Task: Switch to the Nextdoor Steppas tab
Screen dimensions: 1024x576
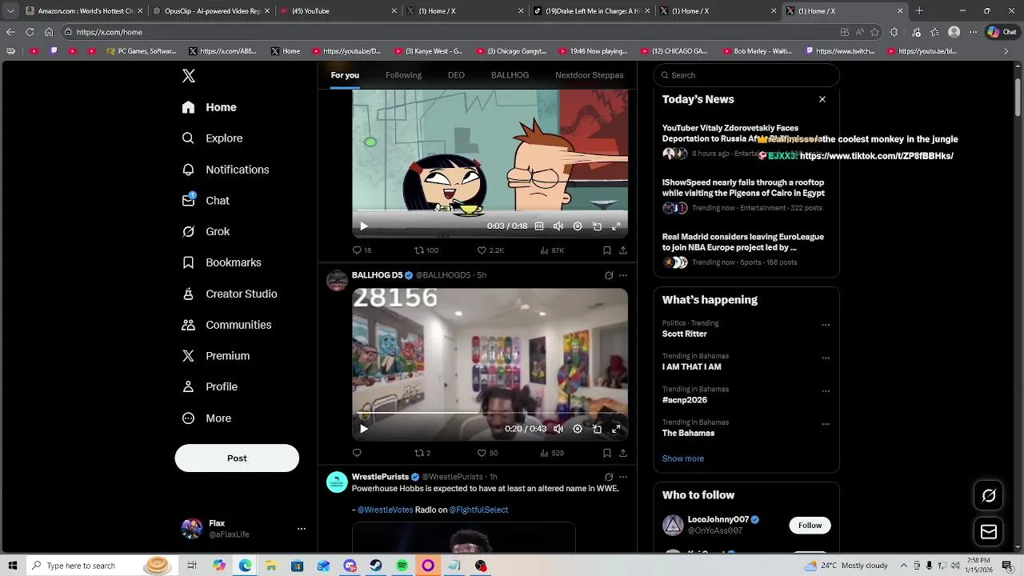Action: click(x=589, y=75)
